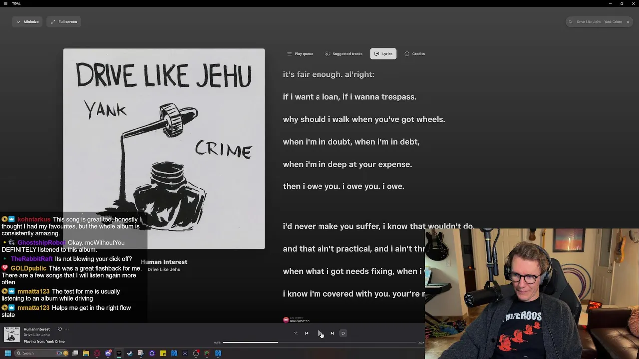The image size is (639, 359).
Task: Open Discord from the taskbar
Action: [x=108, y=353]
